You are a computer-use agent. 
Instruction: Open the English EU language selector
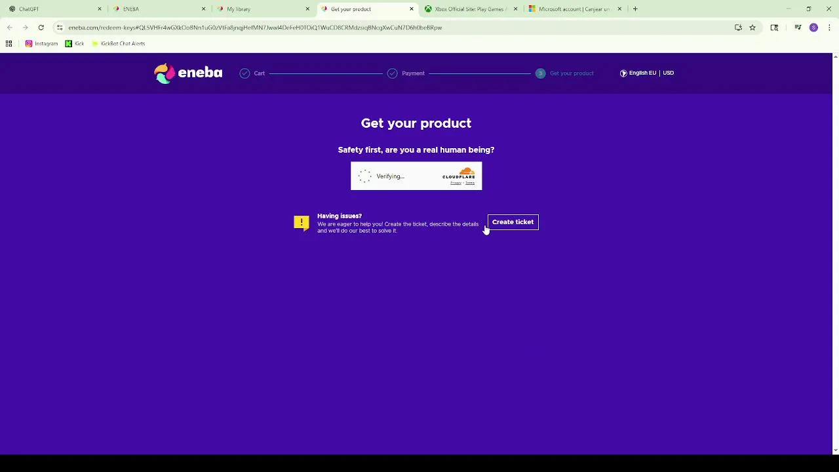pyautogui.click(x=638, y=73)
